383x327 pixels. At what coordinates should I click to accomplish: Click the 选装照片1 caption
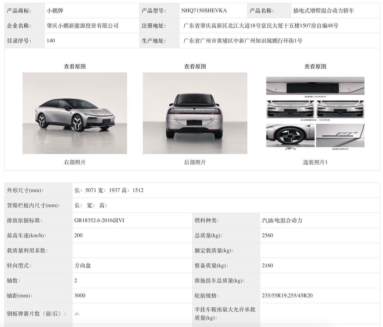315,162
